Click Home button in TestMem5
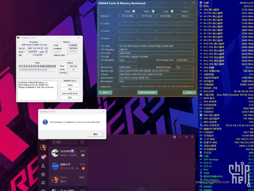The image size is (254, 191). click(x=70, y=85)
